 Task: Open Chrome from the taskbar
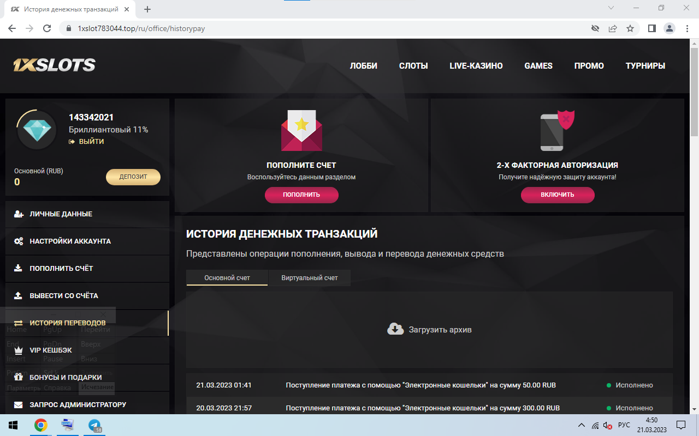click(41, 425)
